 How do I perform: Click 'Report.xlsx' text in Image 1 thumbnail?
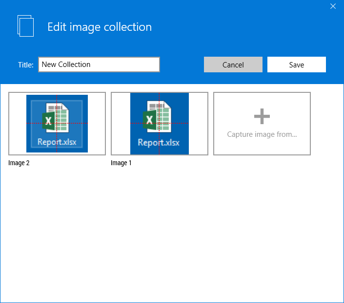[x=159, y=143]
